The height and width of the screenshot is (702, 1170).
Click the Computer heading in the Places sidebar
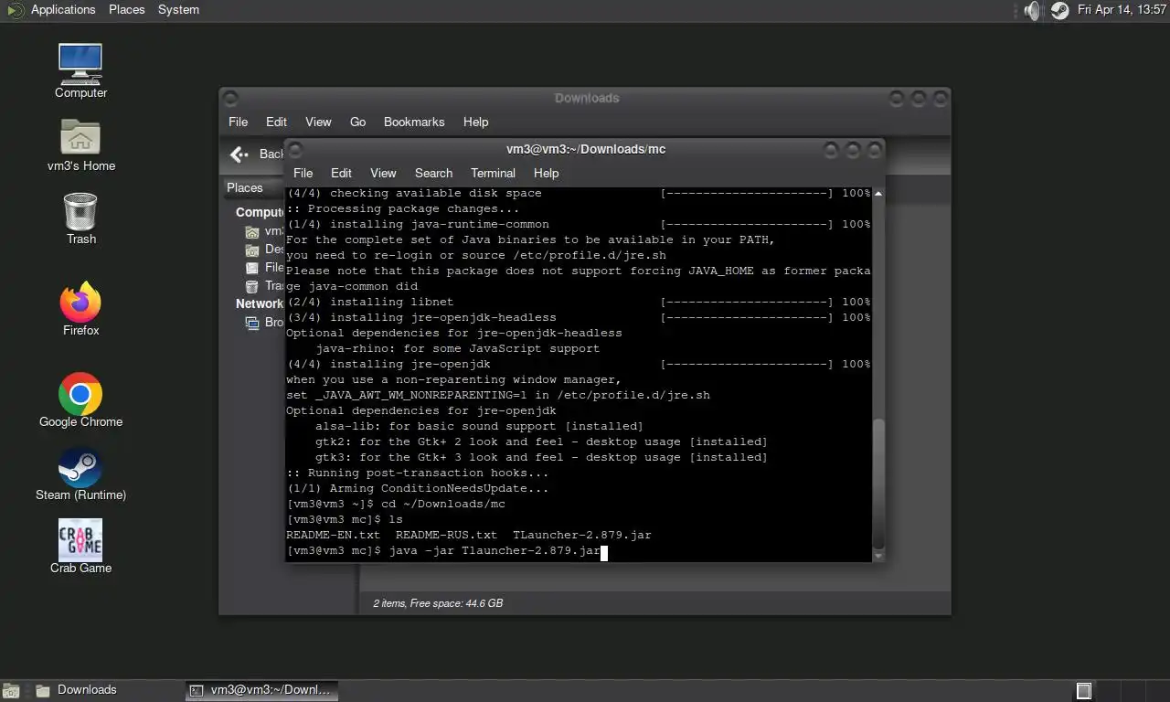coord(260,212)
